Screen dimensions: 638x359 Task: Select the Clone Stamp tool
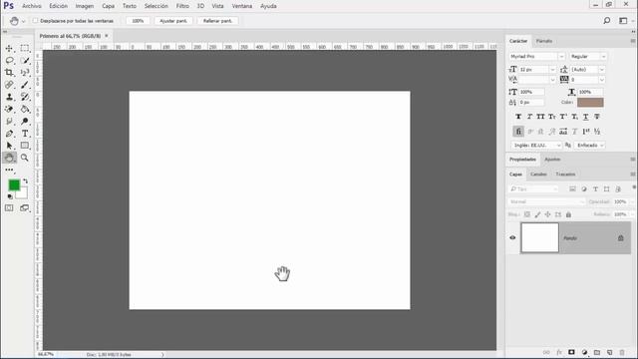pyautogui.click(x=9, y=97)
